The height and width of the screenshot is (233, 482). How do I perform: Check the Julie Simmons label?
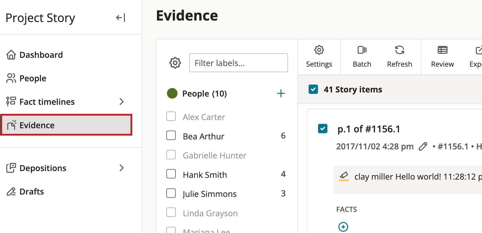pyautogui.click(x=171, y=193)
